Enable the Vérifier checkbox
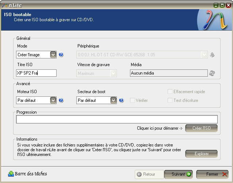This screenshot has width=233, height=183. pyautogui.click(x=133, y=100)
